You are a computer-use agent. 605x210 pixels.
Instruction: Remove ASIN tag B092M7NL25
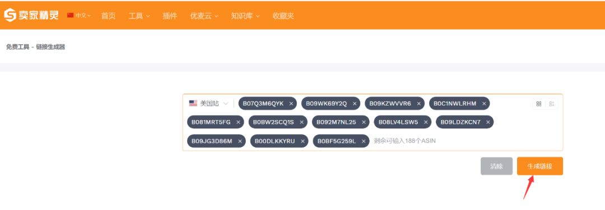364,122
